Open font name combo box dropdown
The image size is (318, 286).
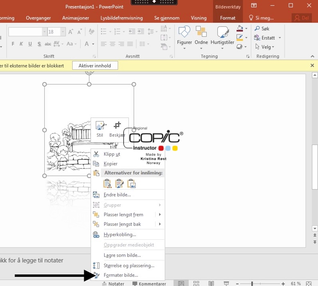[x=44, y=32]
